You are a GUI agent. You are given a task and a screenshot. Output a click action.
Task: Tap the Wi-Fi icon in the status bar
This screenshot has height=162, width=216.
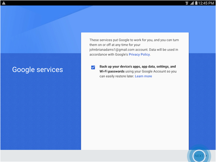tap(187, 3)
